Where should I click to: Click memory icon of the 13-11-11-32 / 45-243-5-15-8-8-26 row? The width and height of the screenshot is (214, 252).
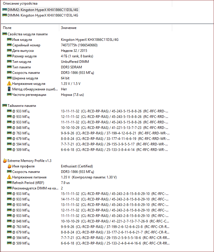[9, 111]
